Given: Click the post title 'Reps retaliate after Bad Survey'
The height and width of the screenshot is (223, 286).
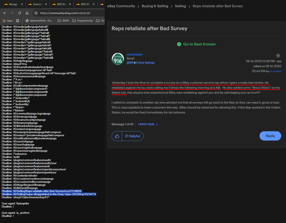Looking at the screenshot, I should tap(149, 29).
